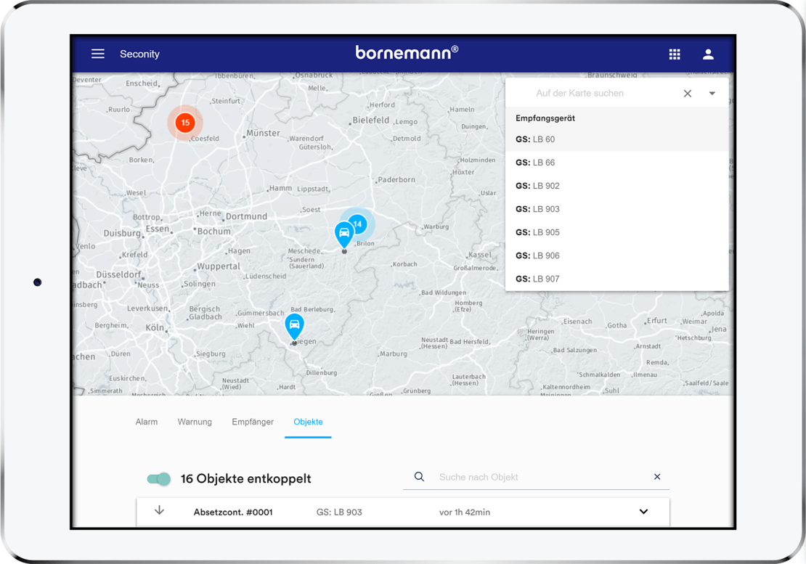Click the object search magnifier icon
Viewport: 806px width, 564px height.
click(x=419, y=477)
